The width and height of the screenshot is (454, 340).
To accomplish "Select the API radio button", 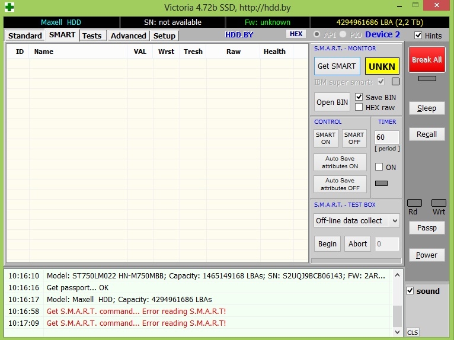I will (316, 34).
